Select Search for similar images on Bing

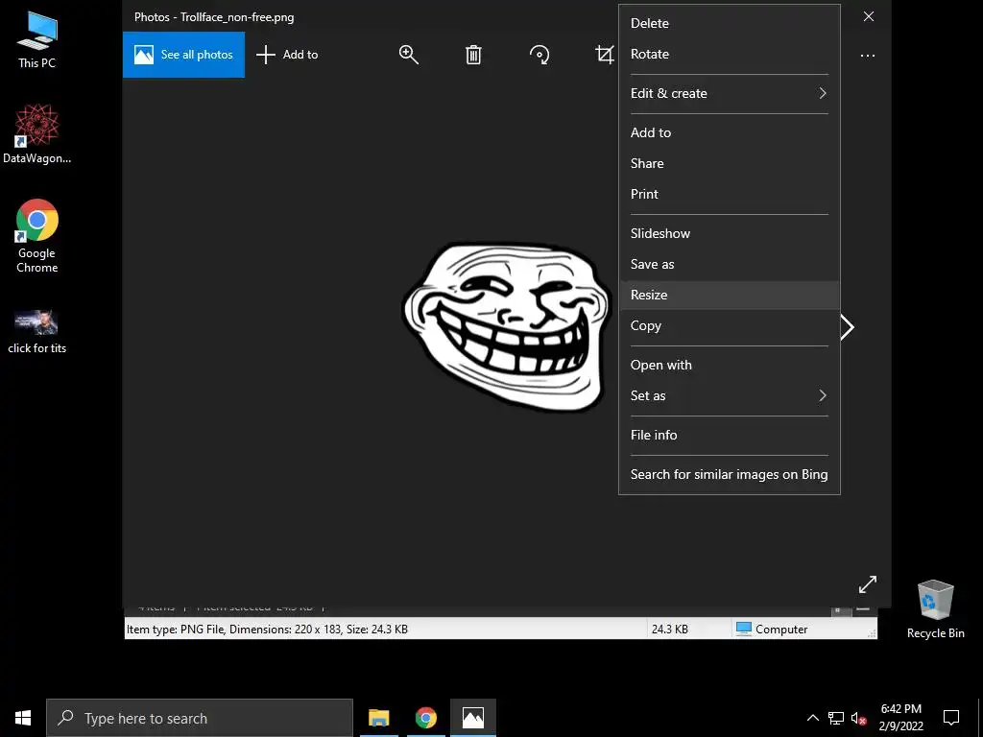(730, 474)
